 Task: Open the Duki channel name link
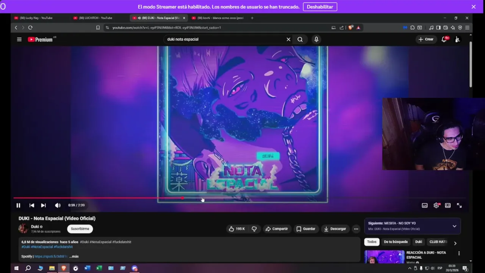[35, 226]
